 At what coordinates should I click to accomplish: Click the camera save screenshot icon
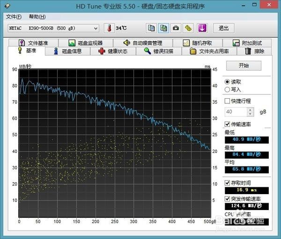click(x=176, y=28)
